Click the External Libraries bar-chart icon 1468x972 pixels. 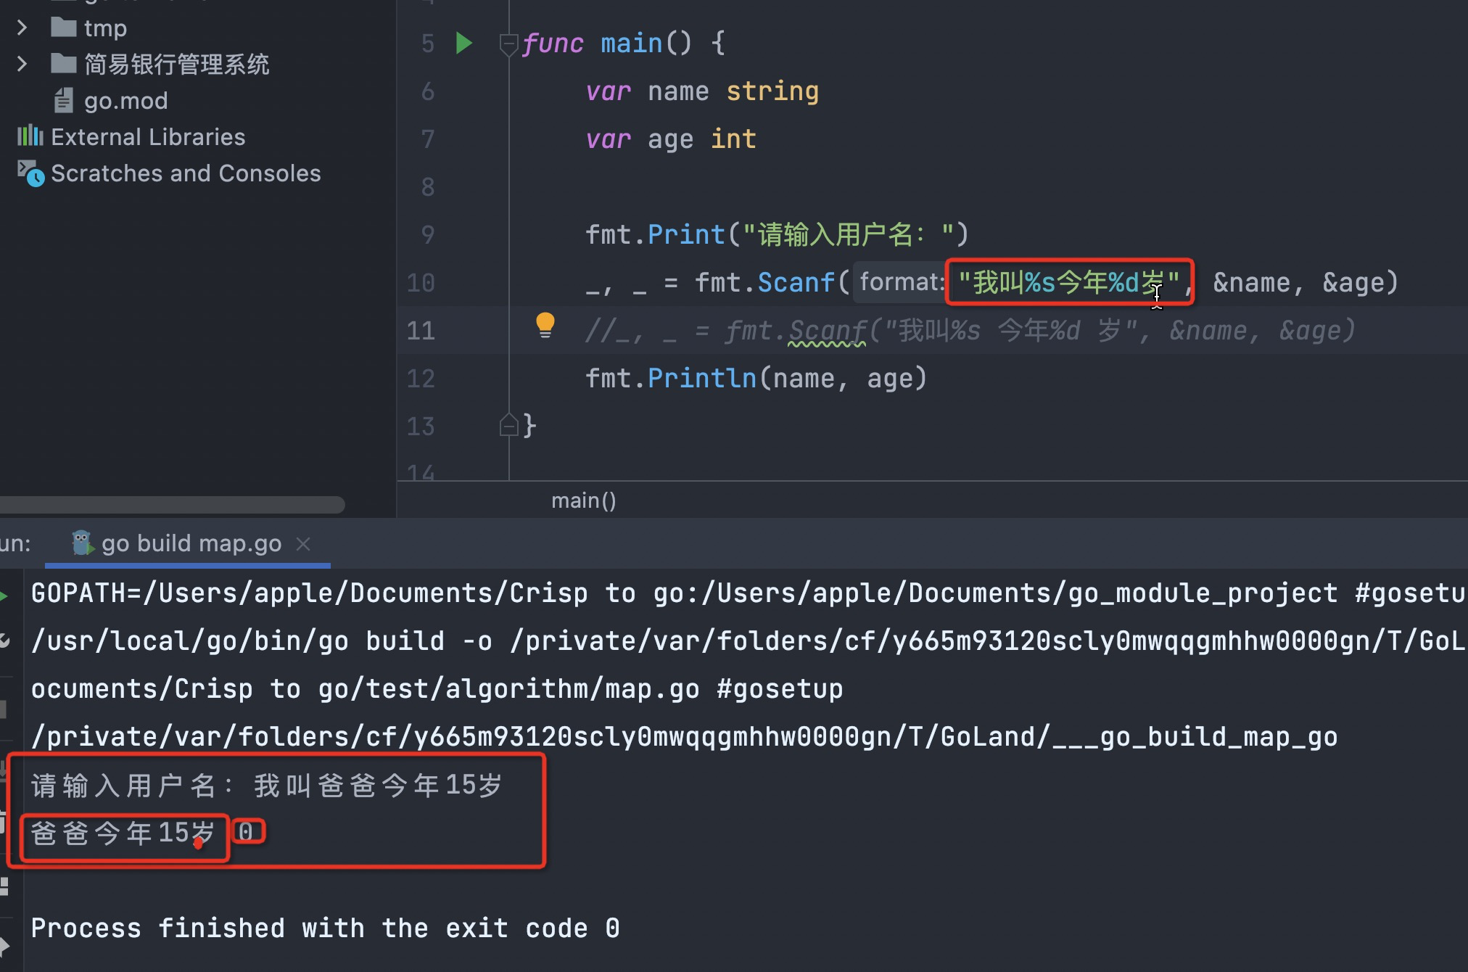(30, 136)
